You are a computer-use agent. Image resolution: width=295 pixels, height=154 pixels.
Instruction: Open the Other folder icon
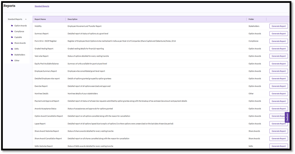coord(12,61)
